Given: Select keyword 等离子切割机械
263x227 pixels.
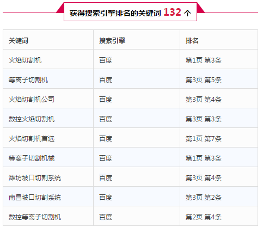Looking at the screenshot, I should 32,158.
